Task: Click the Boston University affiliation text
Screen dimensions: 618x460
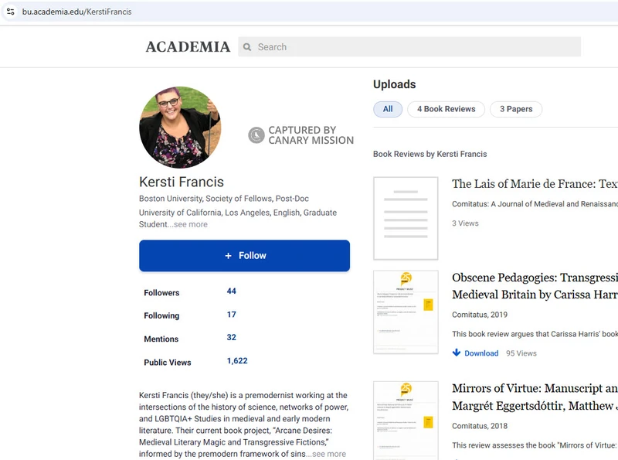Action: [224, 199]
